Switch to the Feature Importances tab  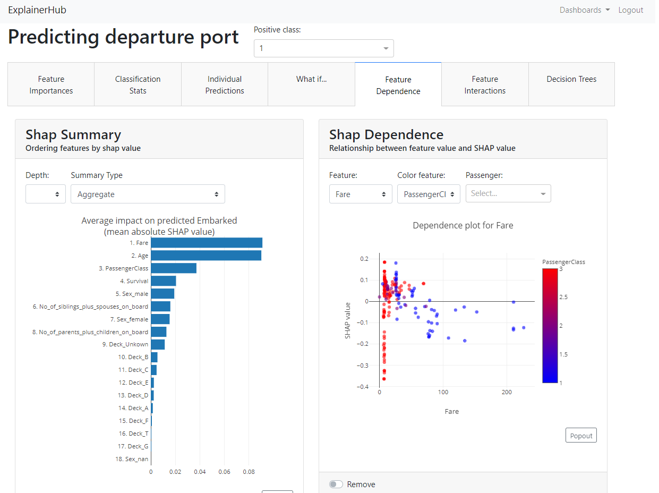click(51, 85)
